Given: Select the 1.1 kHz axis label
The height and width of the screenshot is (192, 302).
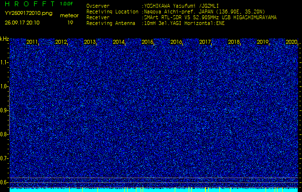Looking at the screenshot, I should (x=4, y=62).
